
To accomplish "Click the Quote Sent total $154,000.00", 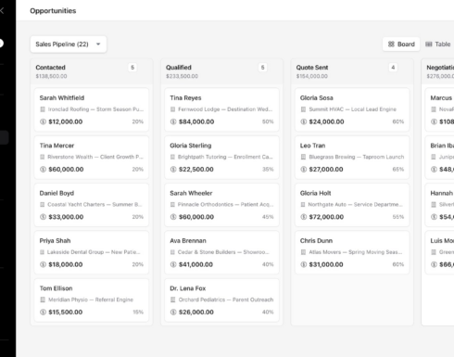I will click(312, 76).
